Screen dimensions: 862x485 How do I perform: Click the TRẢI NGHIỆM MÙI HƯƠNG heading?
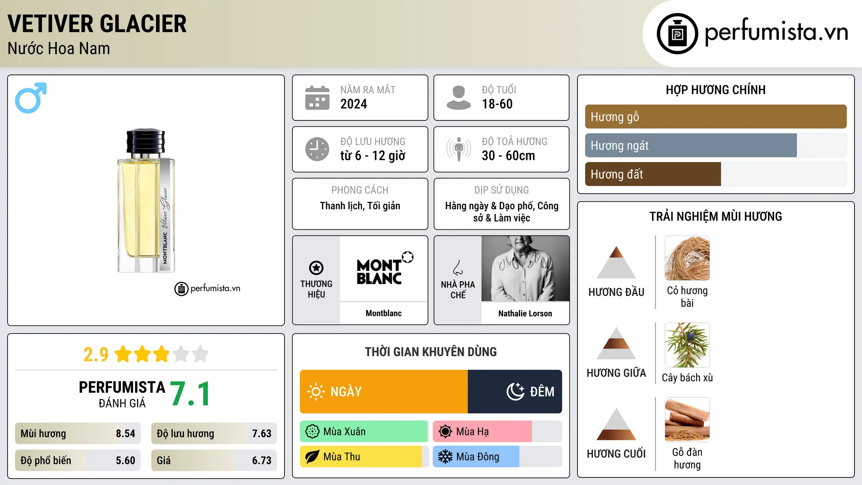pos(716,217)
